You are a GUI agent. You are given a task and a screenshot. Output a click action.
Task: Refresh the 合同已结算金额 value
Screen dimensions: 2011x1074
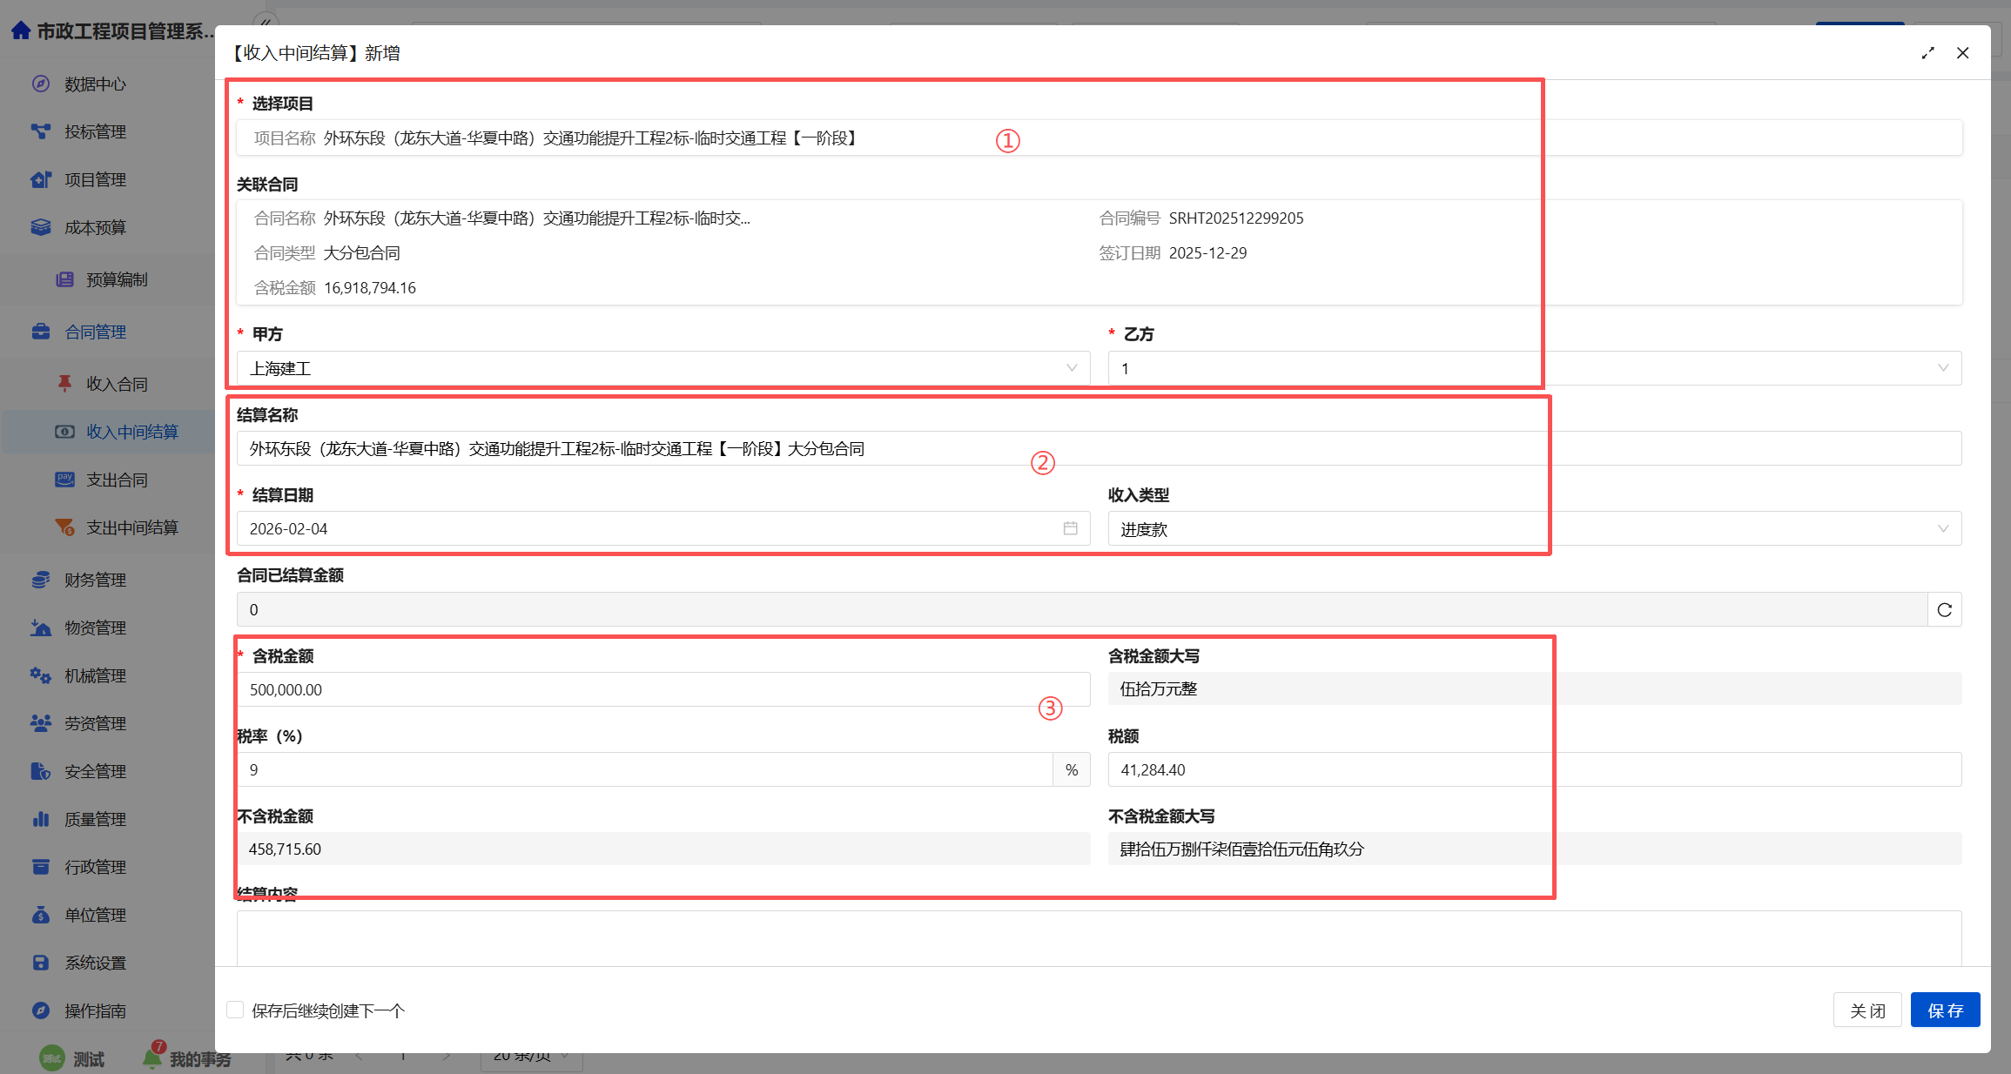click(1944, 609)
